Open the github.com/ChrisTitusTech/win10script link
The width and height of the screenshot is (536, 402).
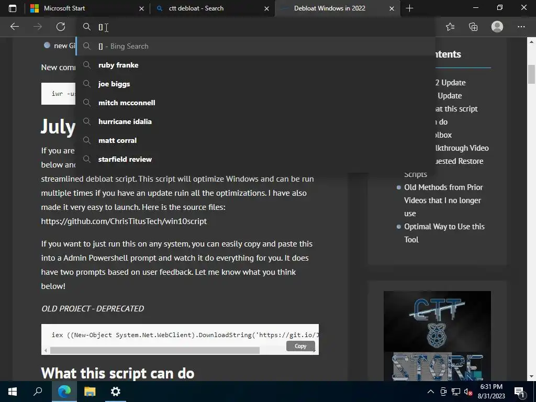coord(124,221)
